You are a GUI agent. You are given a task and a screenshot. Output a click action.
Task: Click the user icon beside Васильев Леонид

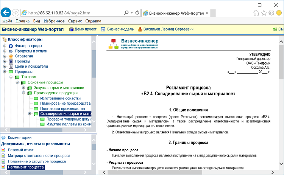[140, 29]
